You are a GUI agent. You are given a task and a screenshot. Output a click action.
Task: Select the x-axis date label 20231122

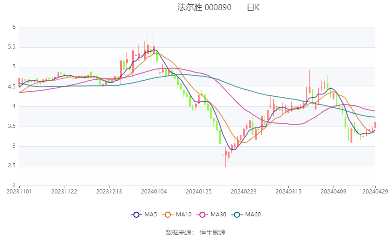click(x=64, y=192)
